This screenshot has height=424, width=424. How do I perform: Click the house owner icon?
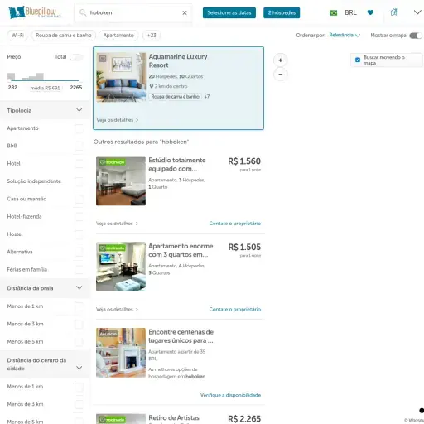click(394, 12)
